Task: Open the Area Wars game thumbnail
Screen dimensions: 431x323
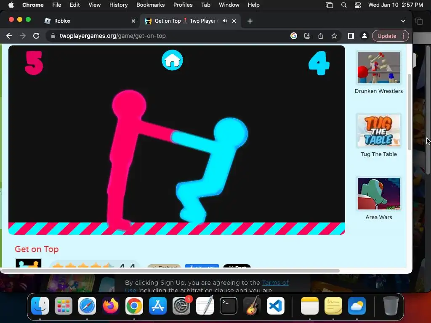Action: pos(378,193)
